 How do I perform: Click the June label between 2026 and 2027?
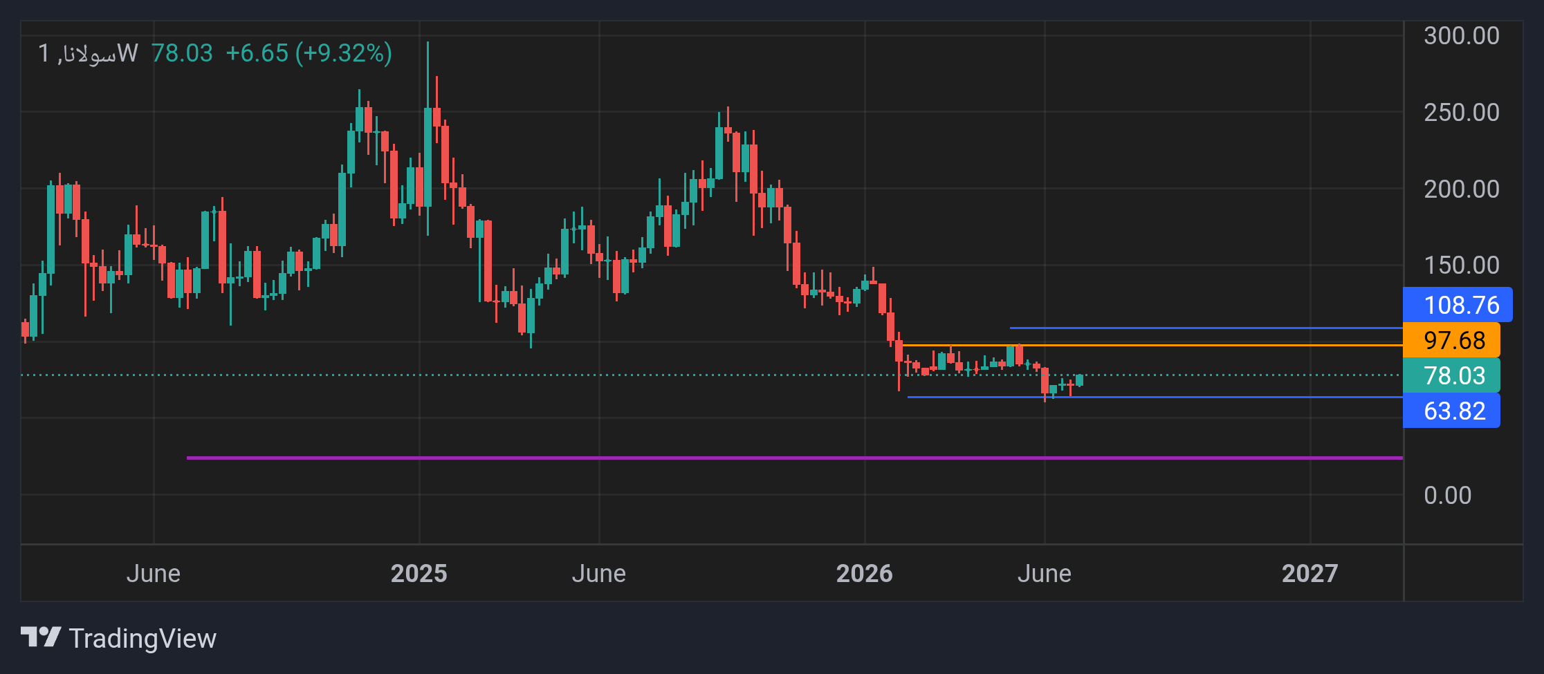point(1044,574)
